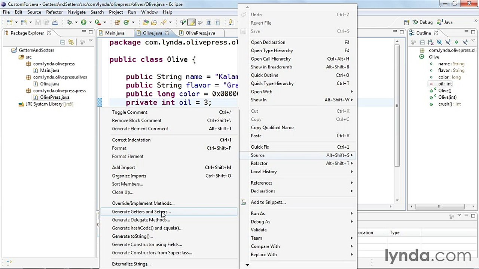Click the Print toolbar icon
This screenshot has width=479, height=269.
(55, 22)
